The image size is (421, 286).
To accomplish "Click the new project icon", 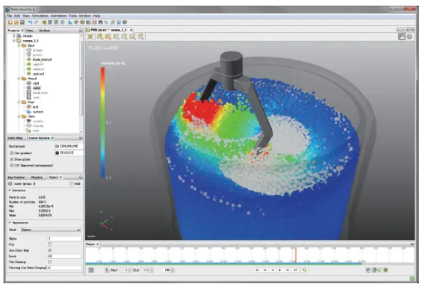I will point(10,22).
